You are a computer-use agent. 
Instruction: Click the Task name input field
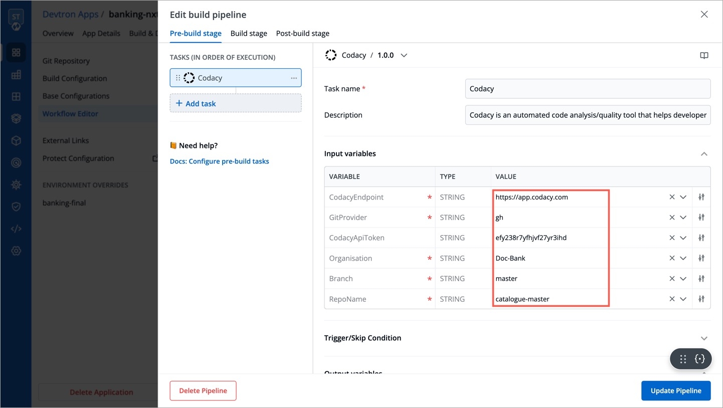click(587, 89)
